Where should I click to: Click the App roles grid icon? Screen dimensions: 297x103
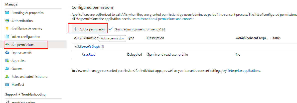(7, 61)
